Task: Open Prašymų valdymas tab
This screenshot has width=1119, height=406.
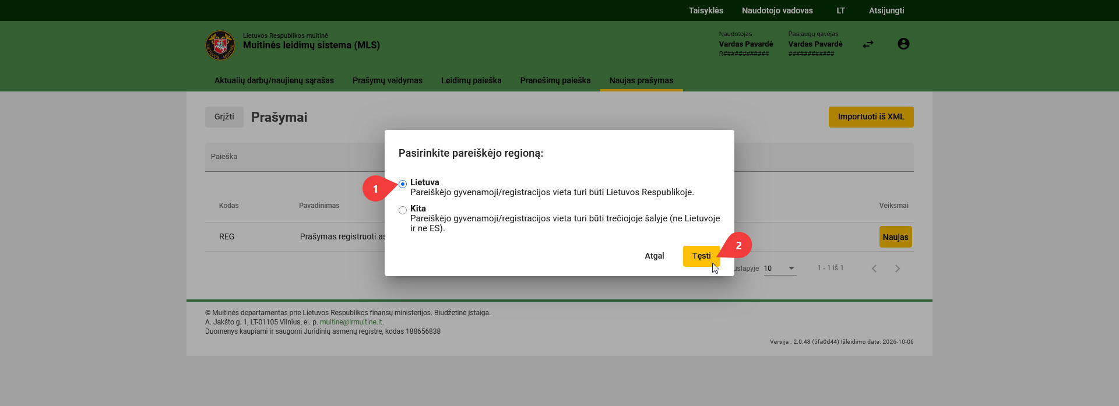Action: point(388,80)
